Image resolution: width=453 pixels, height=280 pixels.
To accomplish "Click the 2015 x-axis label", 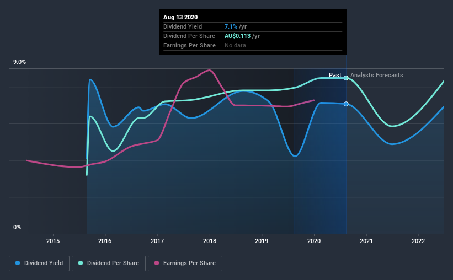I will 53,241.
